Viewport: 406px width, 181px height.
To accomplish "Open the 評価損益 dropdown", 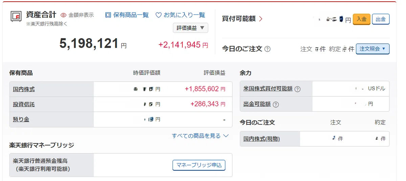I will (190, 28).
